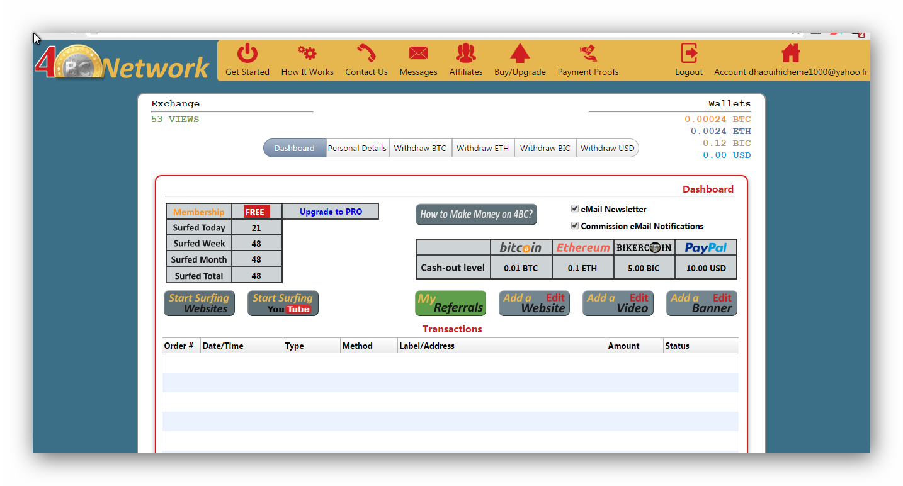Click How to Make Money on 4BC button
Screen dimensions: 903x486
[477, 214]
